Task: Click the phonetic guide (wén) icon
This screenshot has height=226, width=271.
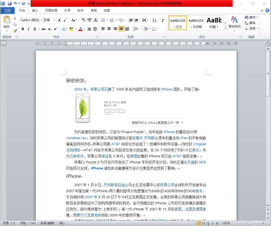Action: [x=89, y=20]
